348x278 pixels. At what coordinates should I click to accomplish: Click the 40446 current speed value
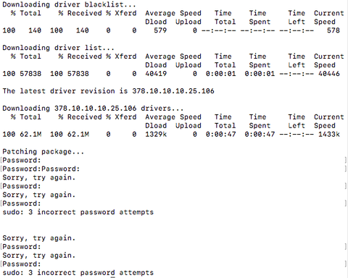(329, 74)
